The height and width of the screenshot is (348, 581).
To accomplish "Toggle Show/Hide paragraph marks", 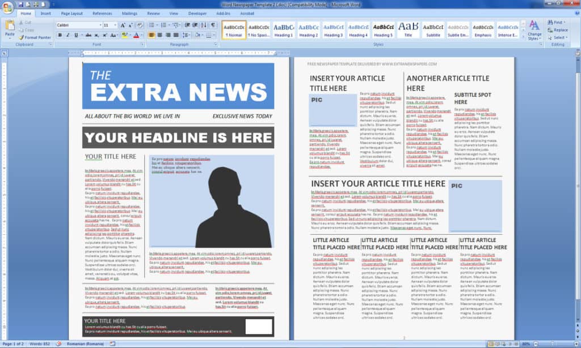I will pos(213,25).
